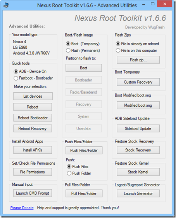The image size is (176, 218).
Task: Click the Nexus 4 model text
Action: (19, 42)
